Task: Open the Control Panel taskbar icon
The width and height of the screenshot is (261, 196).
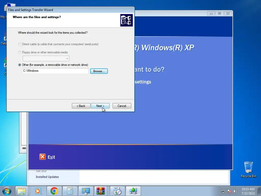Action: pyautogui.click(x=86, y=191)
